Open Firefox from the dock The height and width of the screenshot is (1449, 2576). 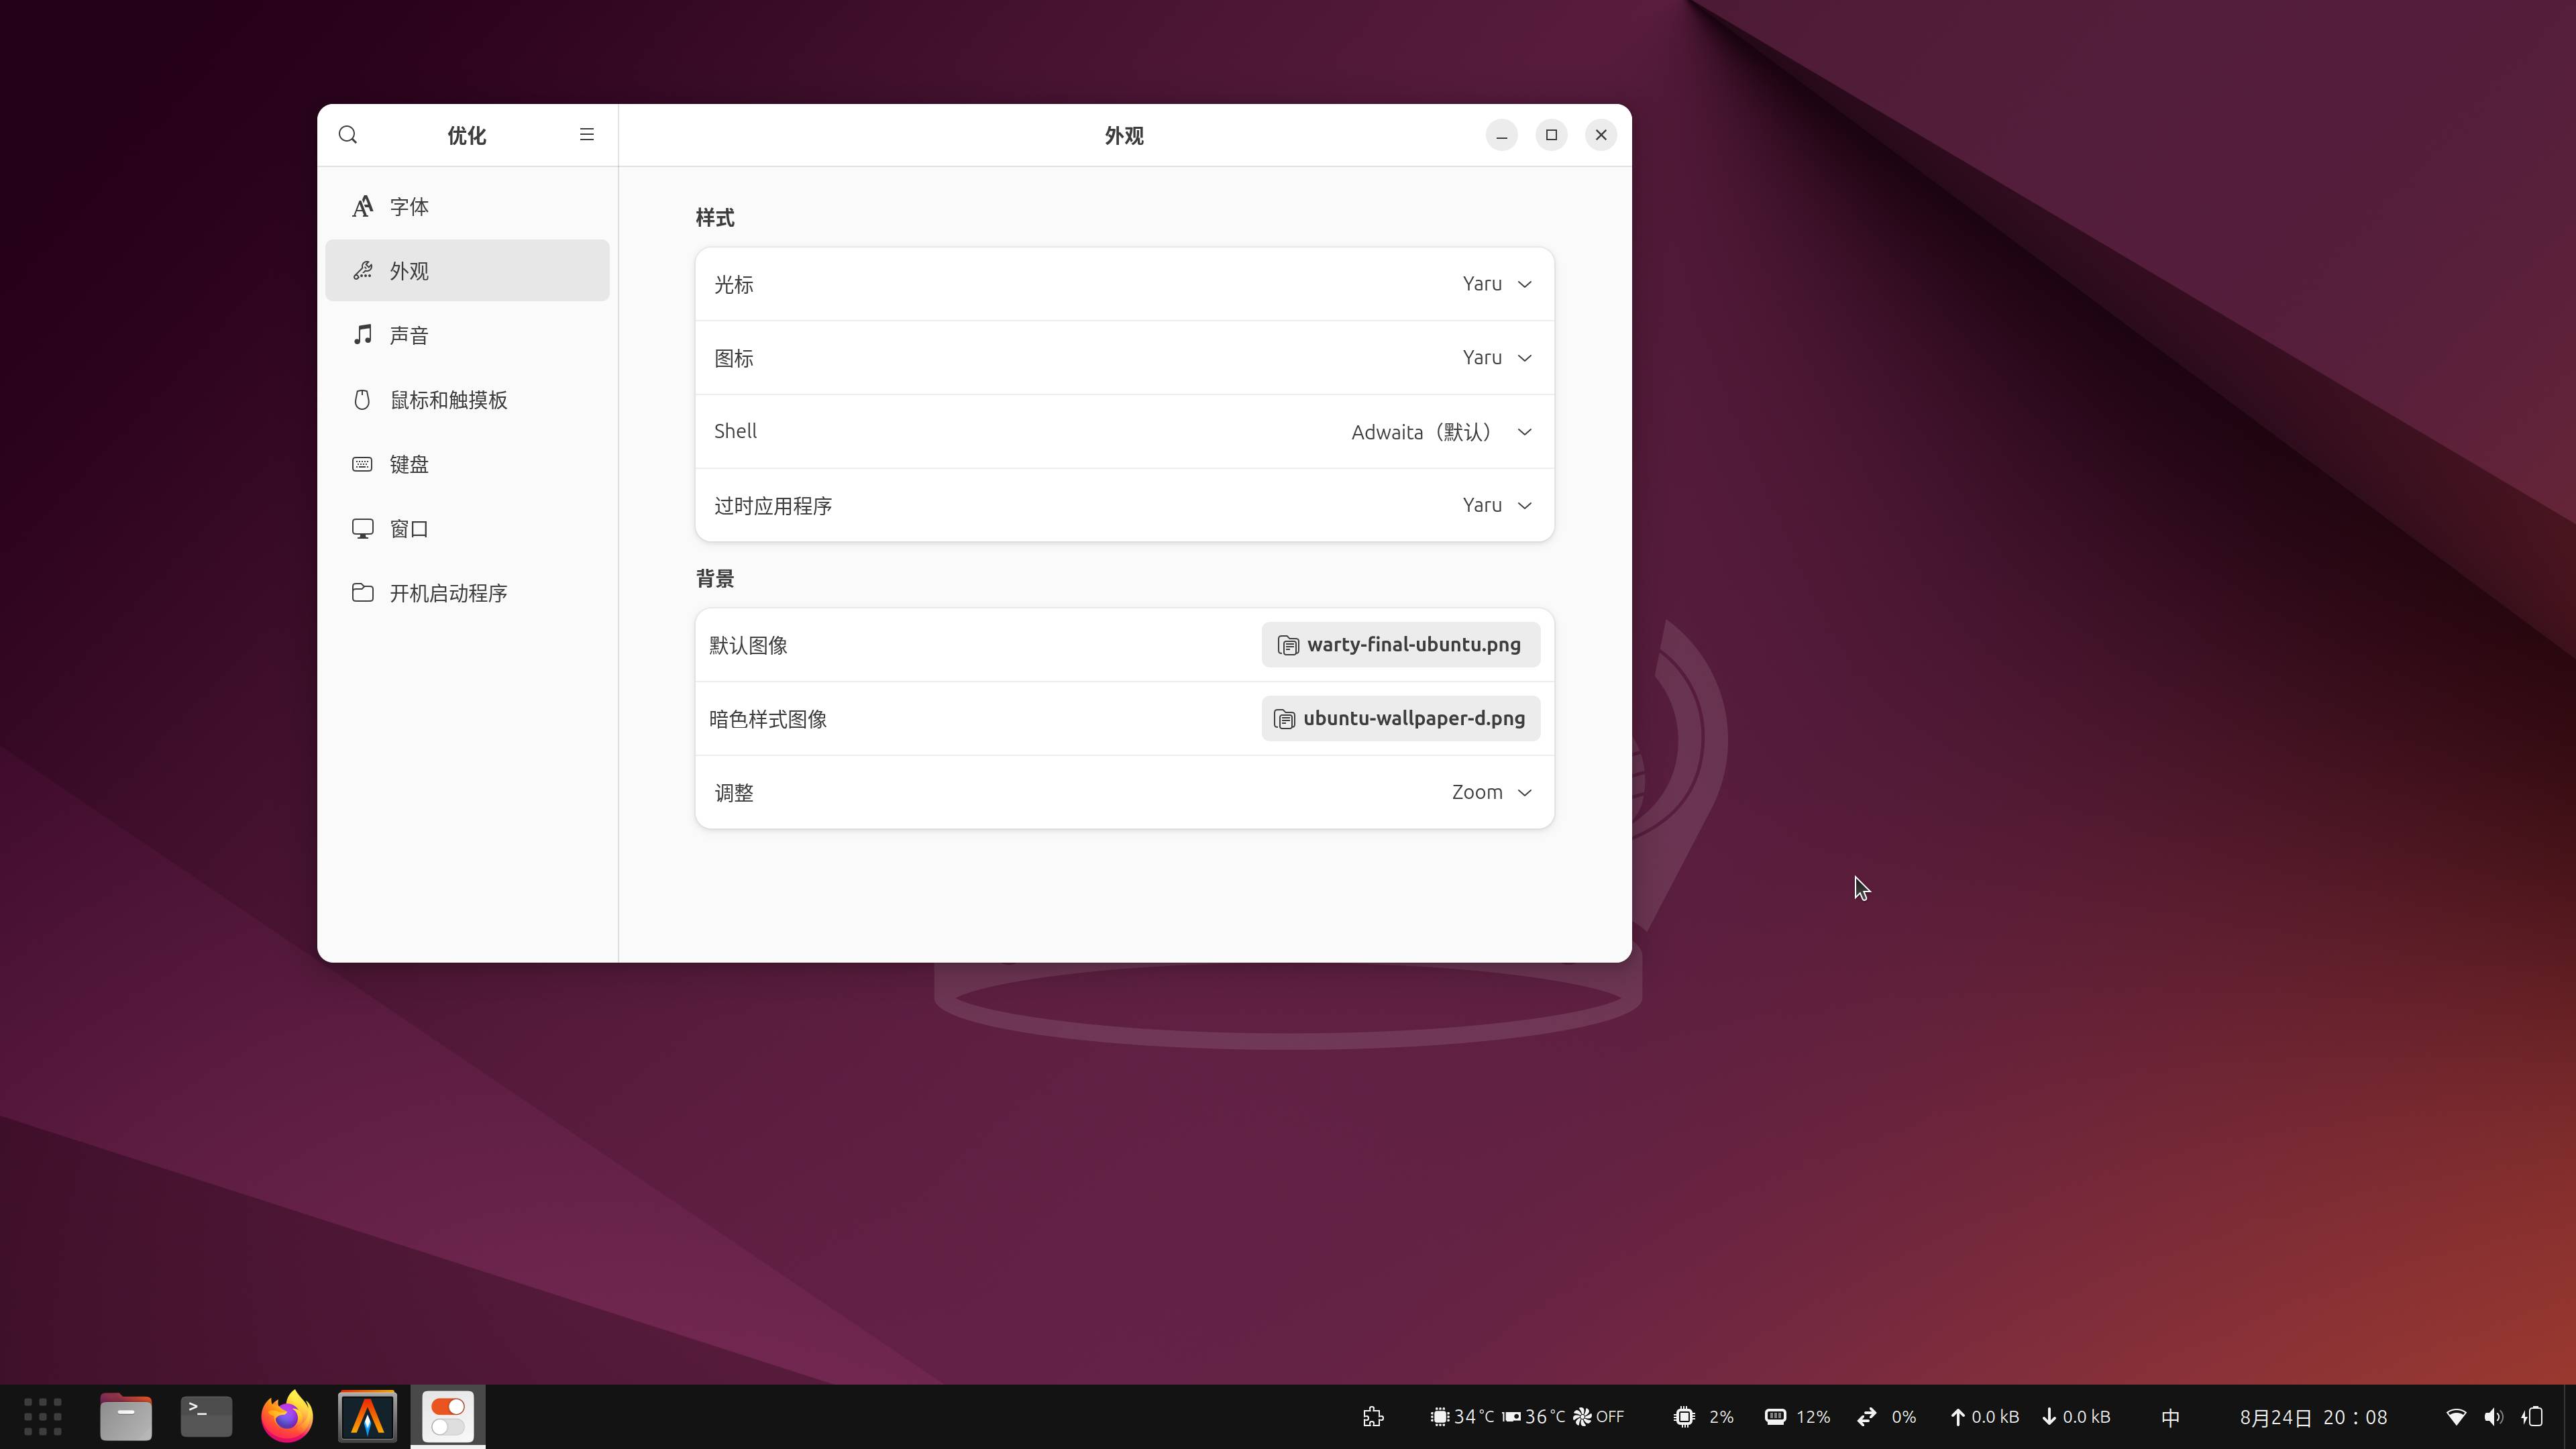(287, 1417)
